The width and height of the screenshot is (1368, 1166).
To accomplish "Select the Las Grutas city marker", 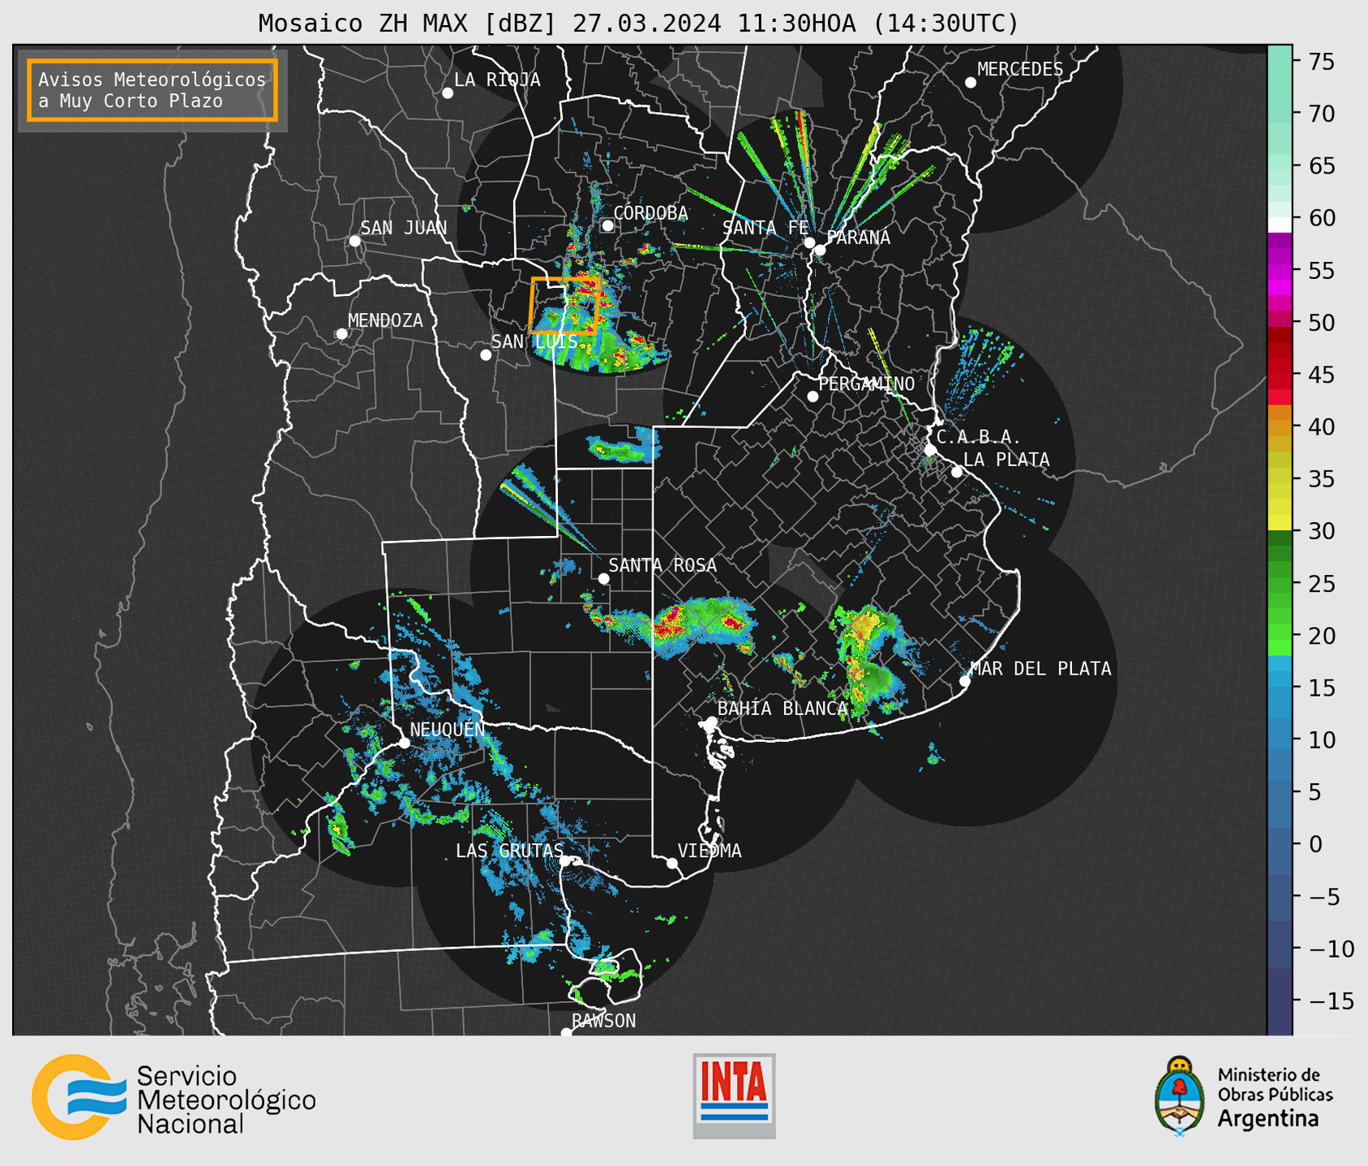I will click(565, 861).
